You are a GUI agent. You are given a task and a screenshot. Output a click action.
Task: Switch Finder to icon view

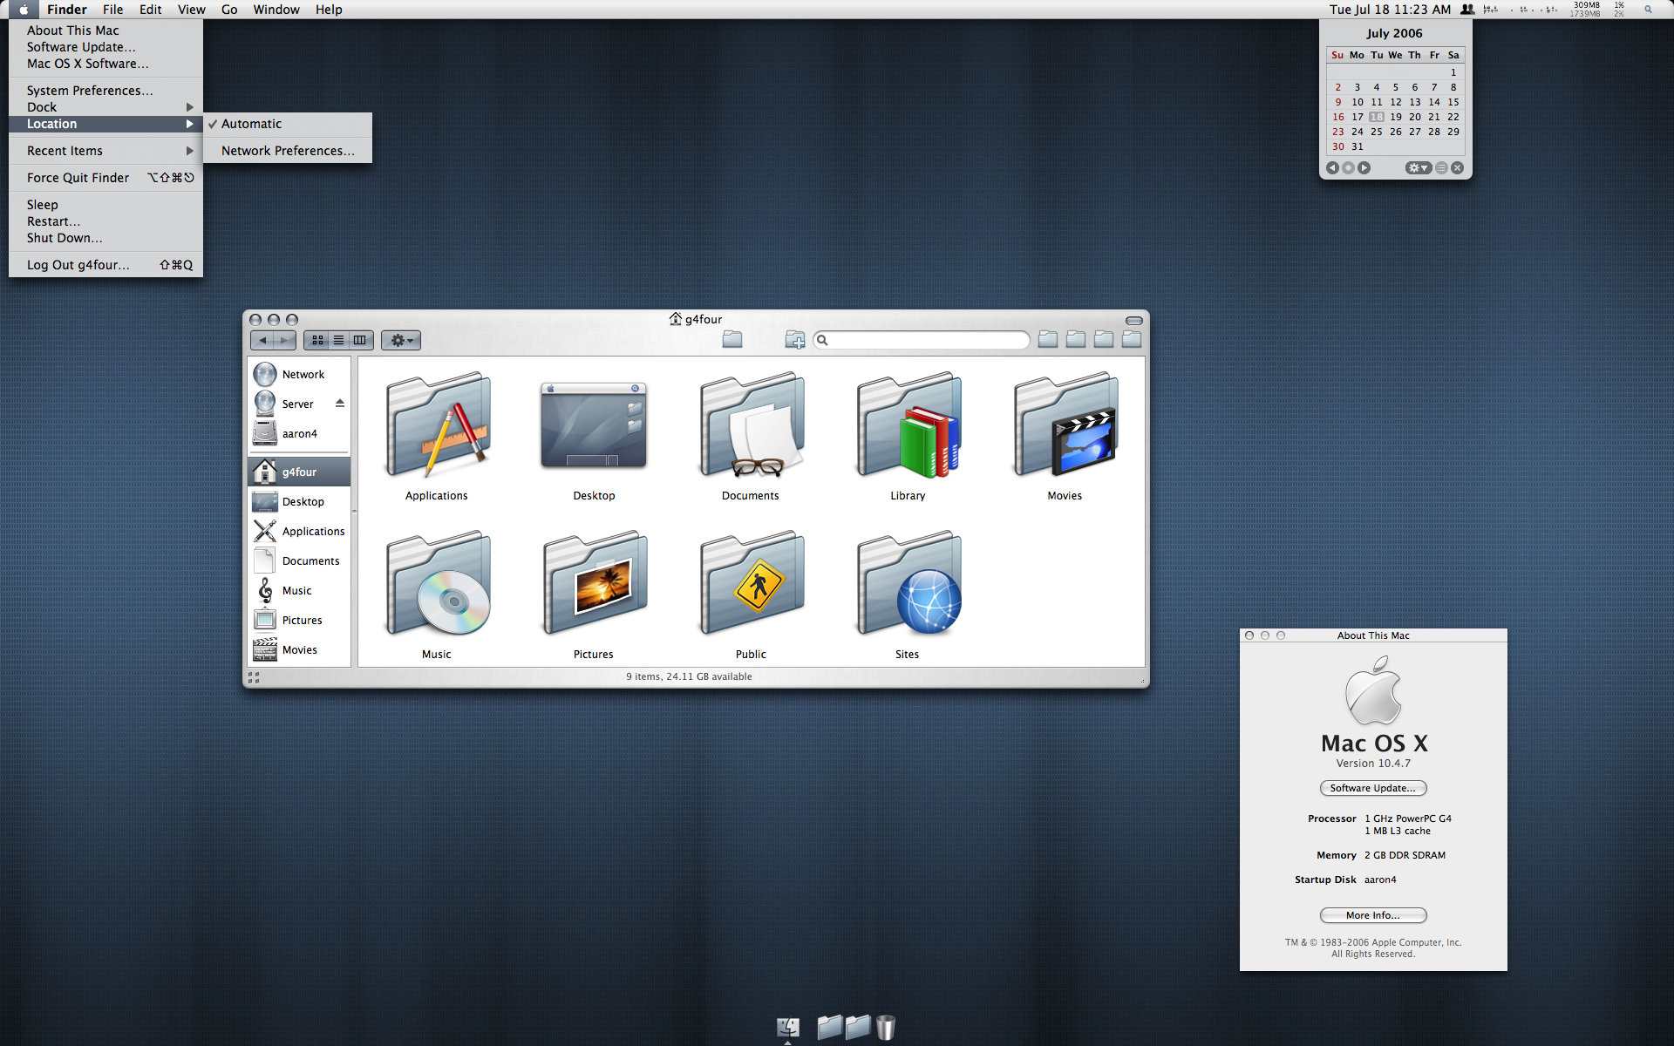317,340
